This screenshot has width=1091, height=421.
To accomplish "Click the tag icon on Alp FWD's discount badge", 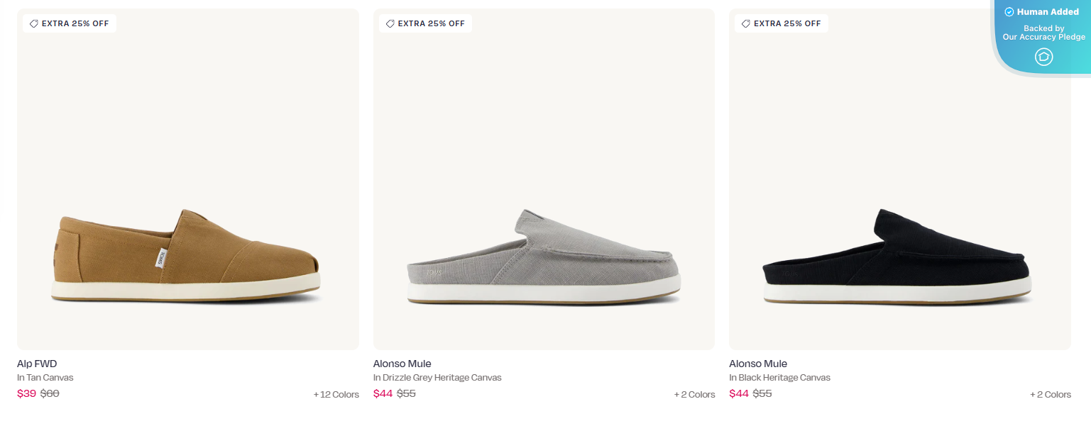I will 33,23.
